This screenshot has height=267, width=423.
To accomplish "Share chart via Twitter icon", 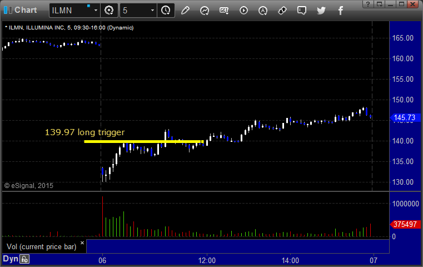I will (321, 11).
